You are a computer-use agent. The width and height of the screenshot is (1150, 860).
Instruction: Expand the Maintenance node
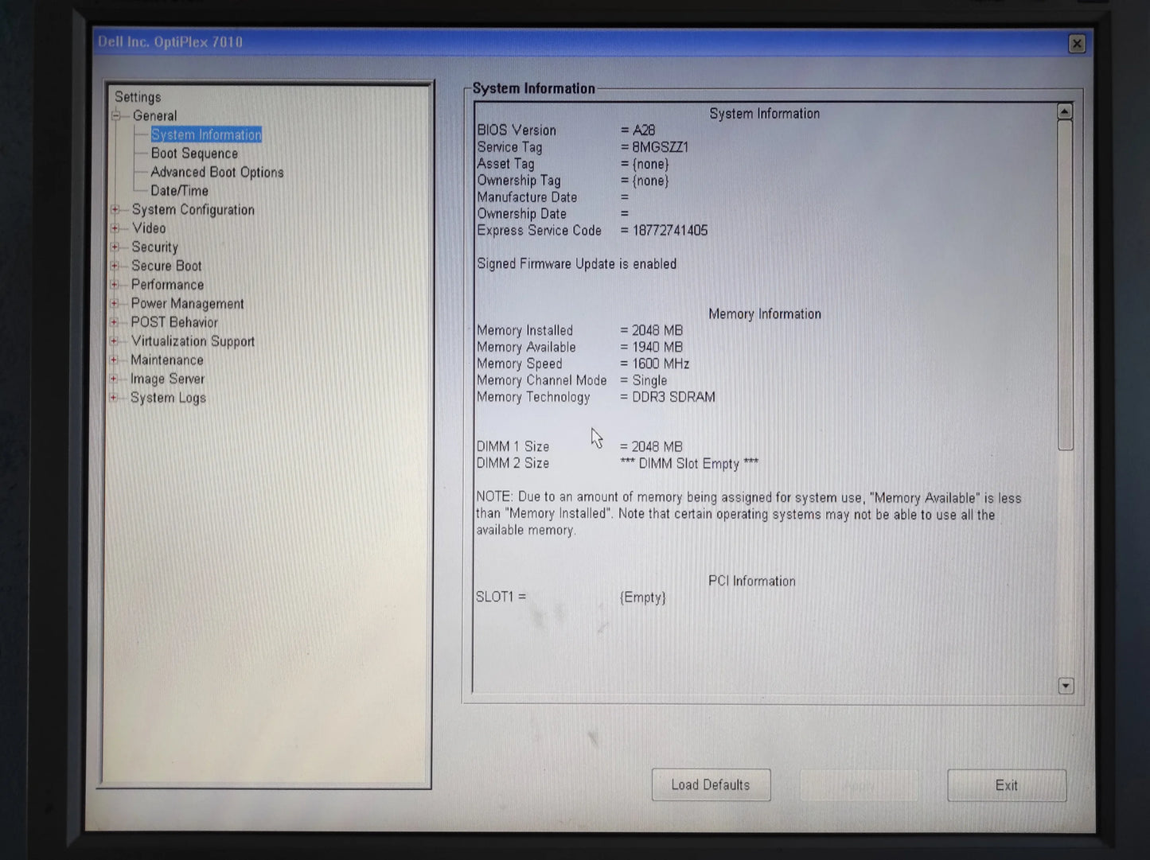(114, 360)
